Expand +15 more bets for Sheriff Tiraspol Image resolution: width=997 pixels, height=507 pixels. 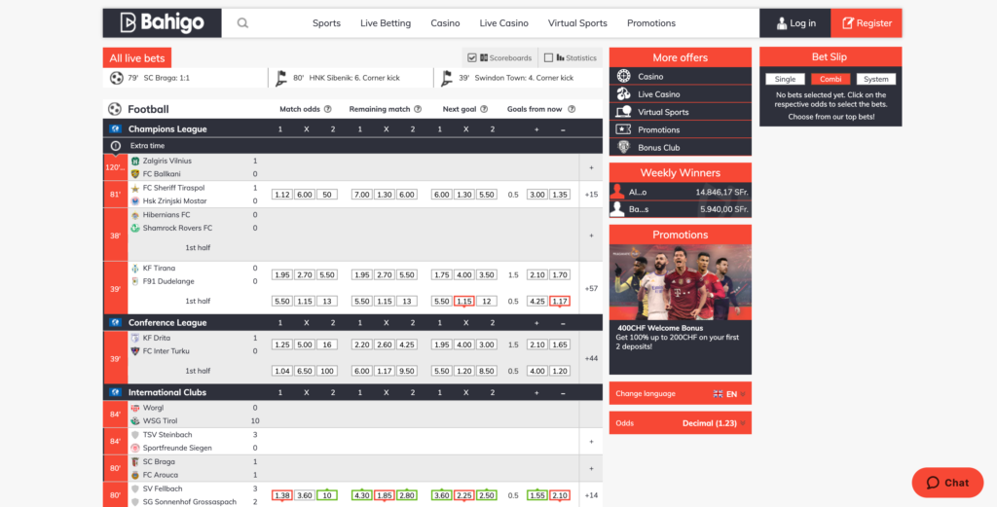[591, 195]
